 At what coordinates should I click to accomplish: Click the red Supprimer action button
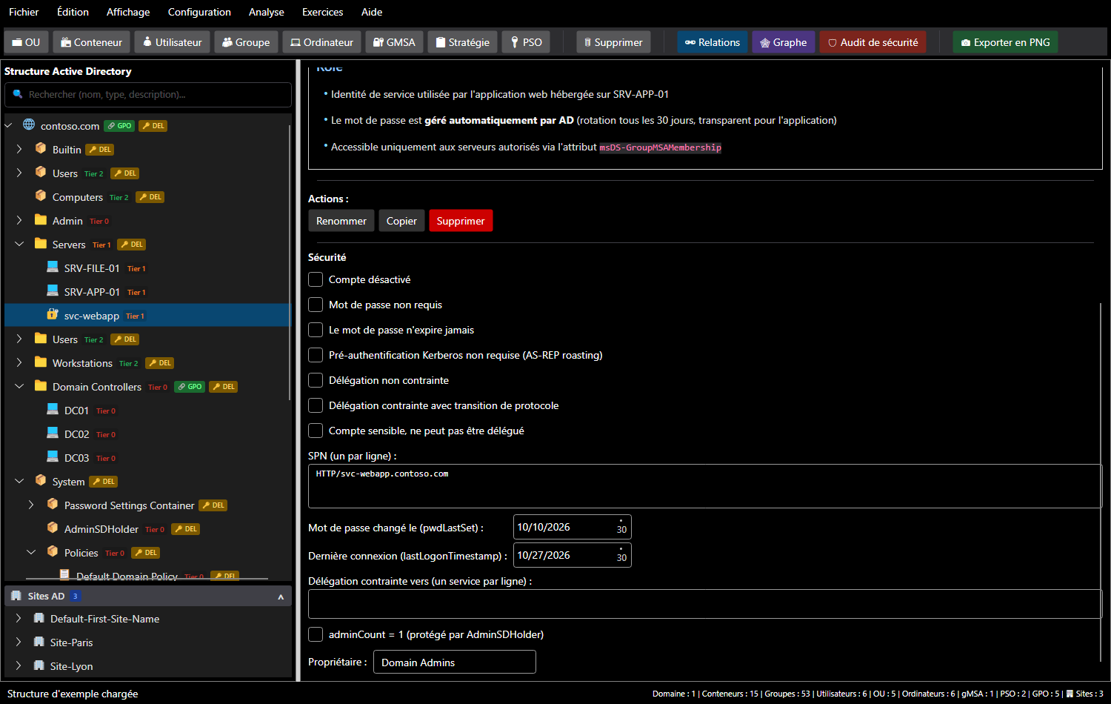tap(461, 221)
